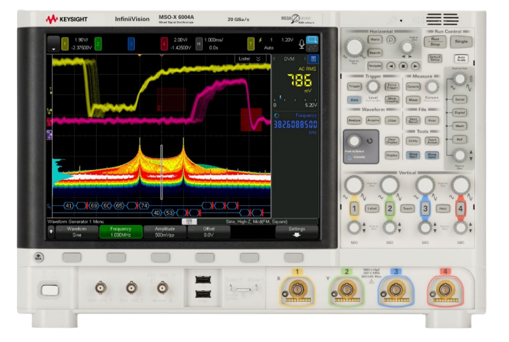The image size is (509, 342).
Task: Push the Intensity button by entry knob
Action: [350, 157]
